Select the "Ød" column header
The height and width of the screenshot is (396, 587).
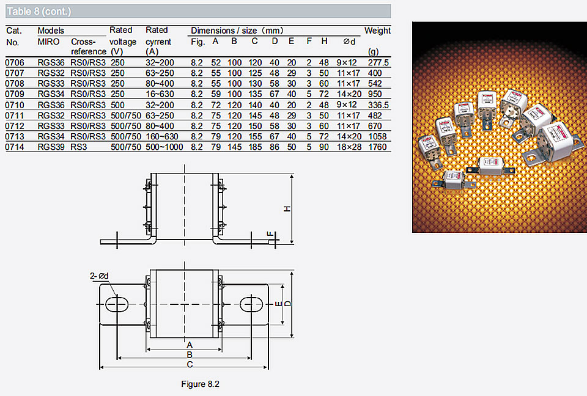tap(349, 42)
